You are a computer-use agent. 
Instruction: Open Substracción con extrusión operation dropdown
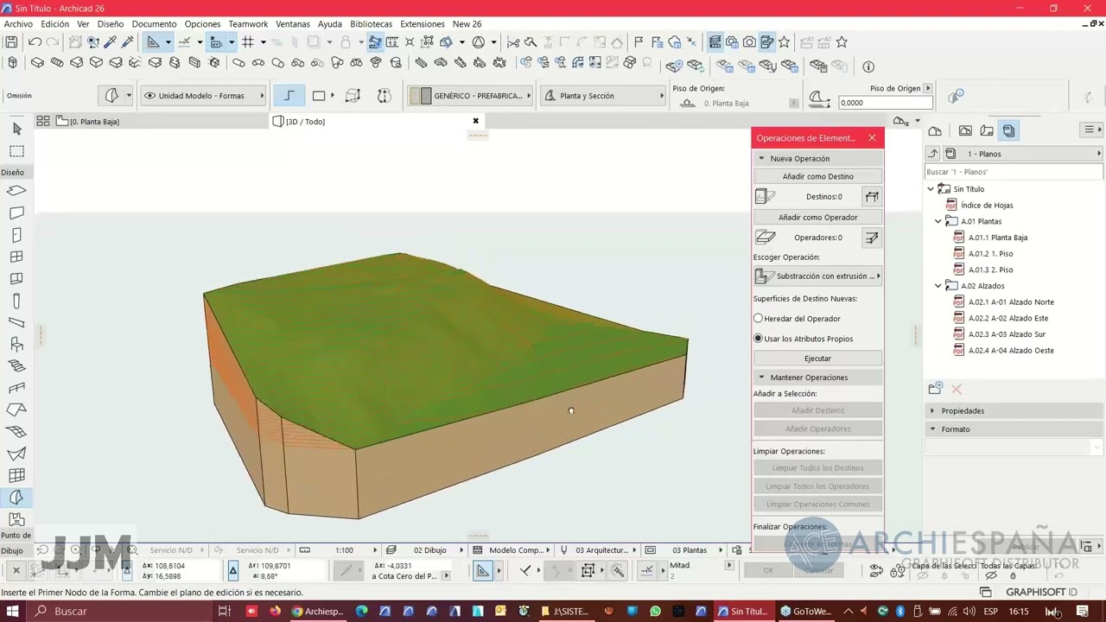(817, 276)
